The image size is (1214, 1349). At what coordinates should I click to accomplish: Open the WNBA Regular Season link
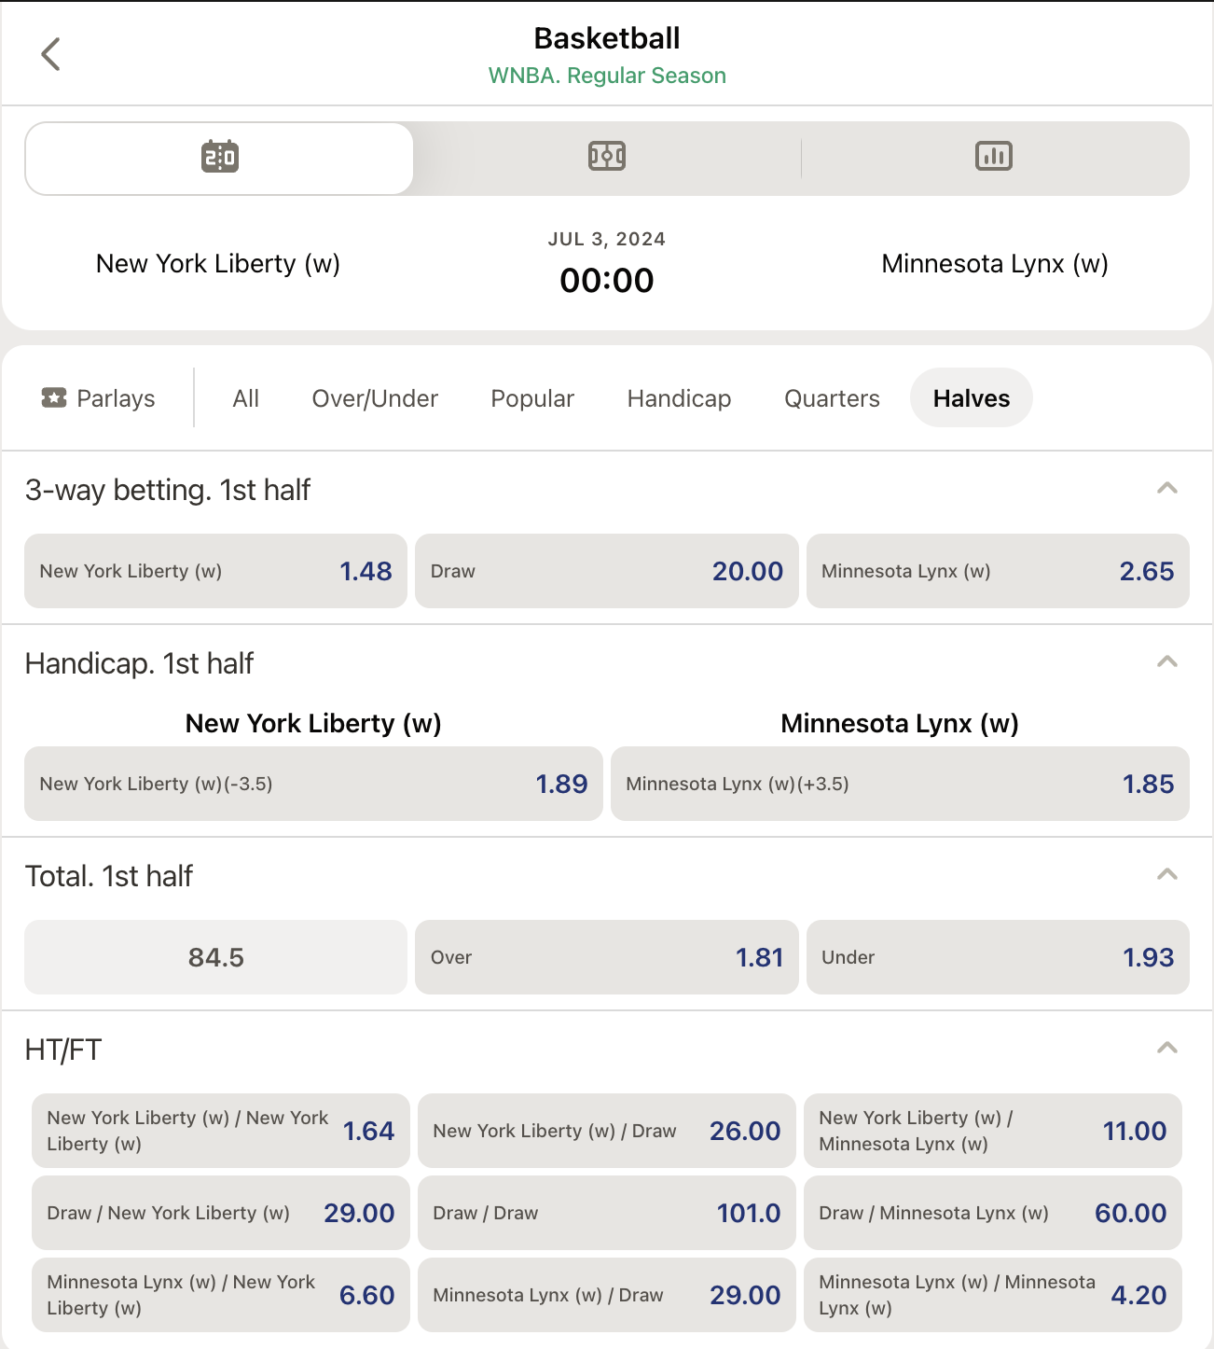(x=607, y=76)
